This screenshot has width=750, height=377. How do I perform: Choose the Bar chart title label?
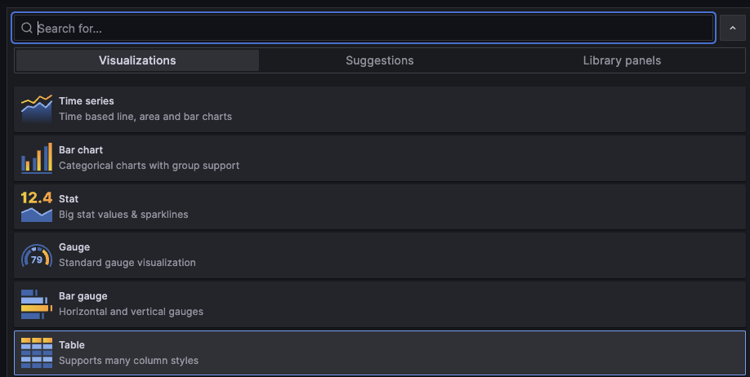click(81, 150)
